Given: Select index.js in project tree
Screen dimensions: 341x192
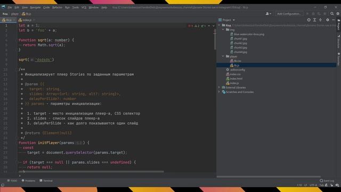Looking at the screenshot, I should (x=232, y=83).
